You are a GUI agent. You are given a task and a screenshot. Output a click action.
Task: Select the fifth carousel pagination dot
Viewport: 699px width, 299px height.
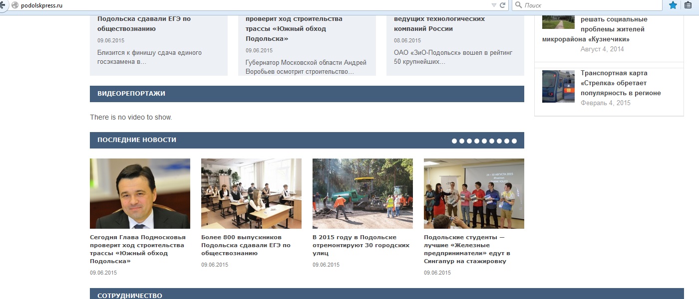point(484,141)
